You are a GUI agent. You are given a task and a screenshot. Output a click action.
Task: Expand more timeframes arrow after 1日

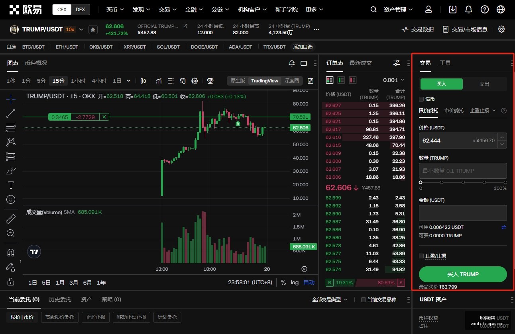[x=128, y=81]
